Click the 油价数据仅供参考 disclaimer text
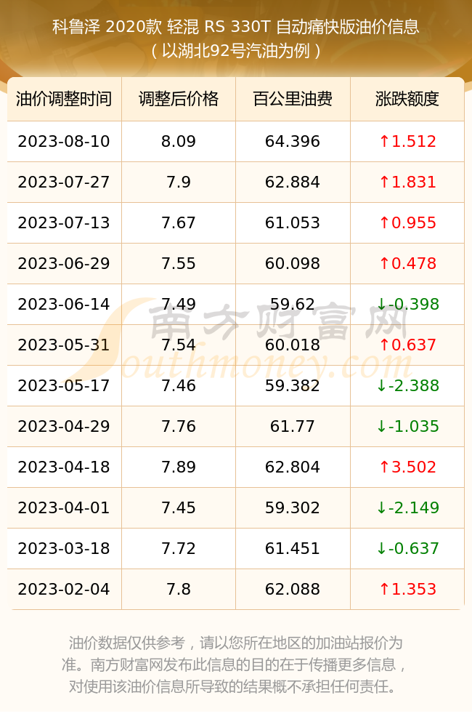Viewport: 472px width, 727px height. (x=127, y=643)
